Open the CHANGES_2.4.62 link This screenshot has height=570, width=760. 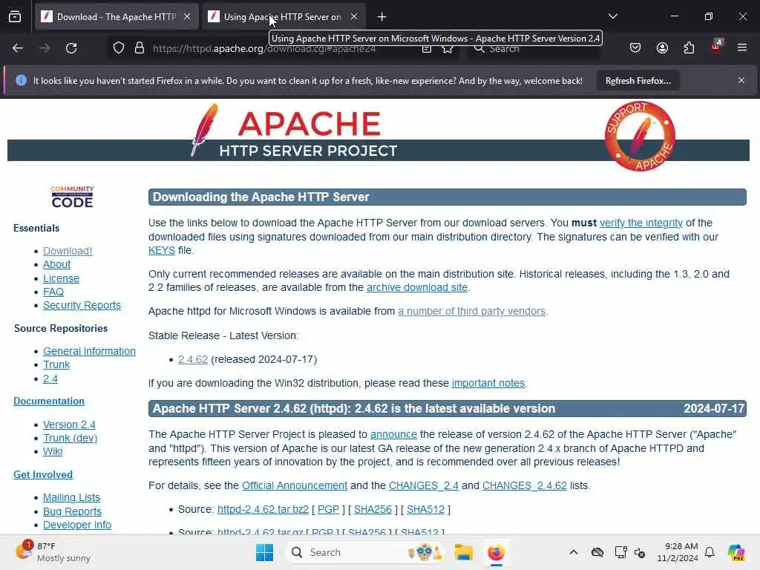[525, 485]
